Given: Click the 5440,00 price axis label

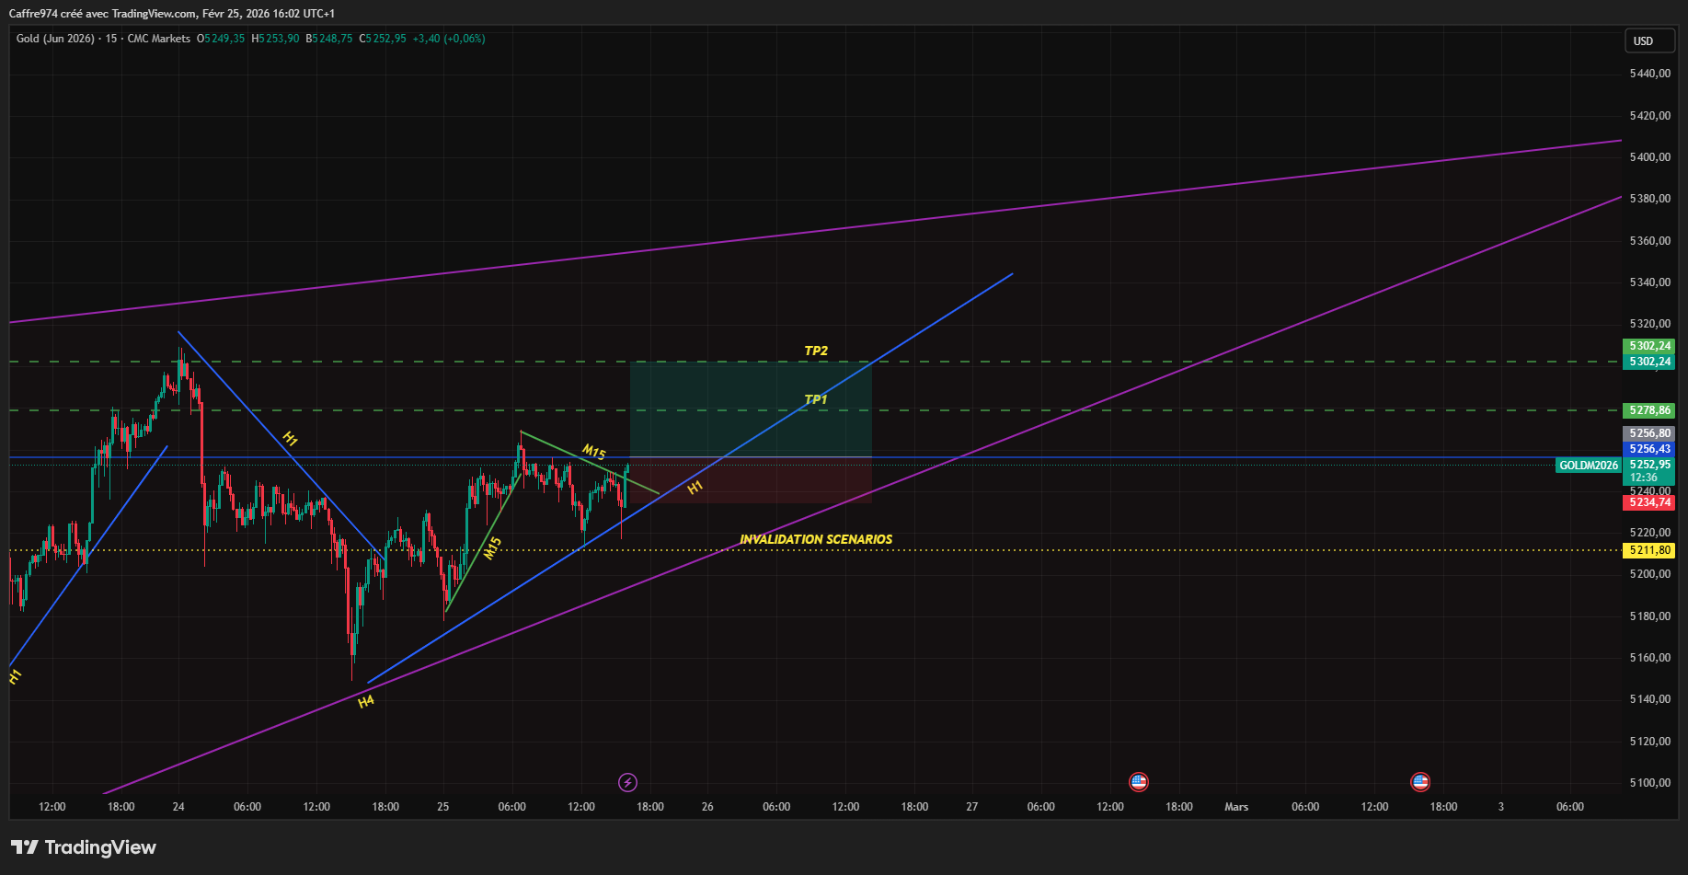Looking at the screenshot, I should tap(1649, 74).
